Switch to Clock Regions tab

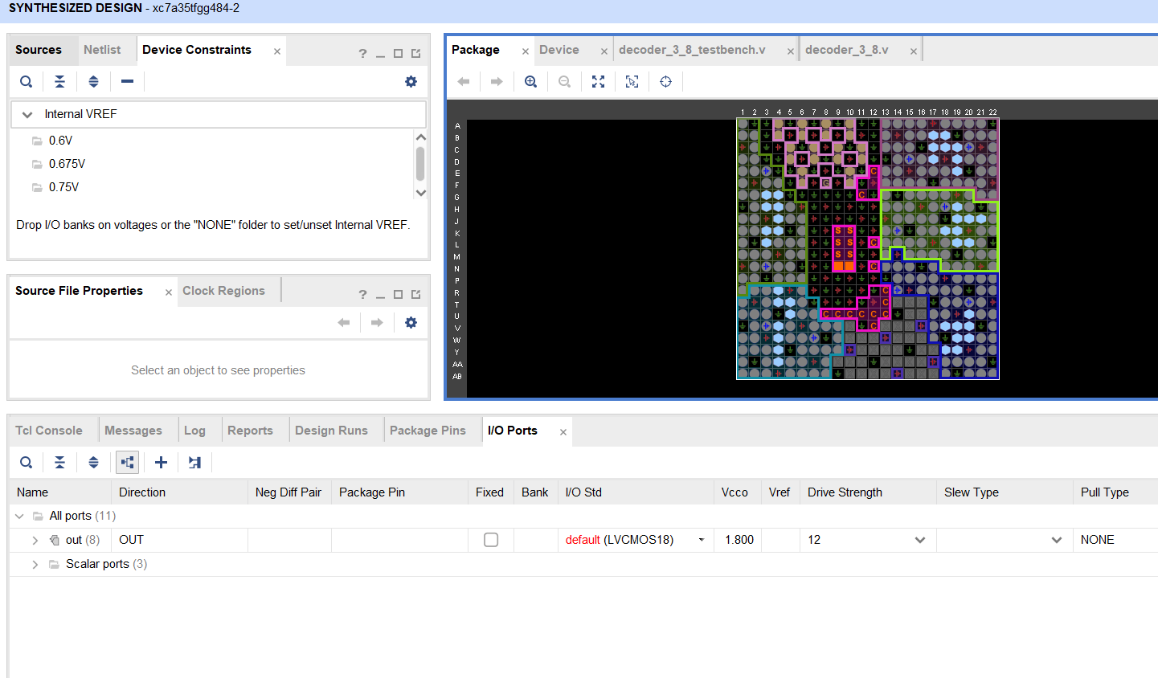coord(223,291)
